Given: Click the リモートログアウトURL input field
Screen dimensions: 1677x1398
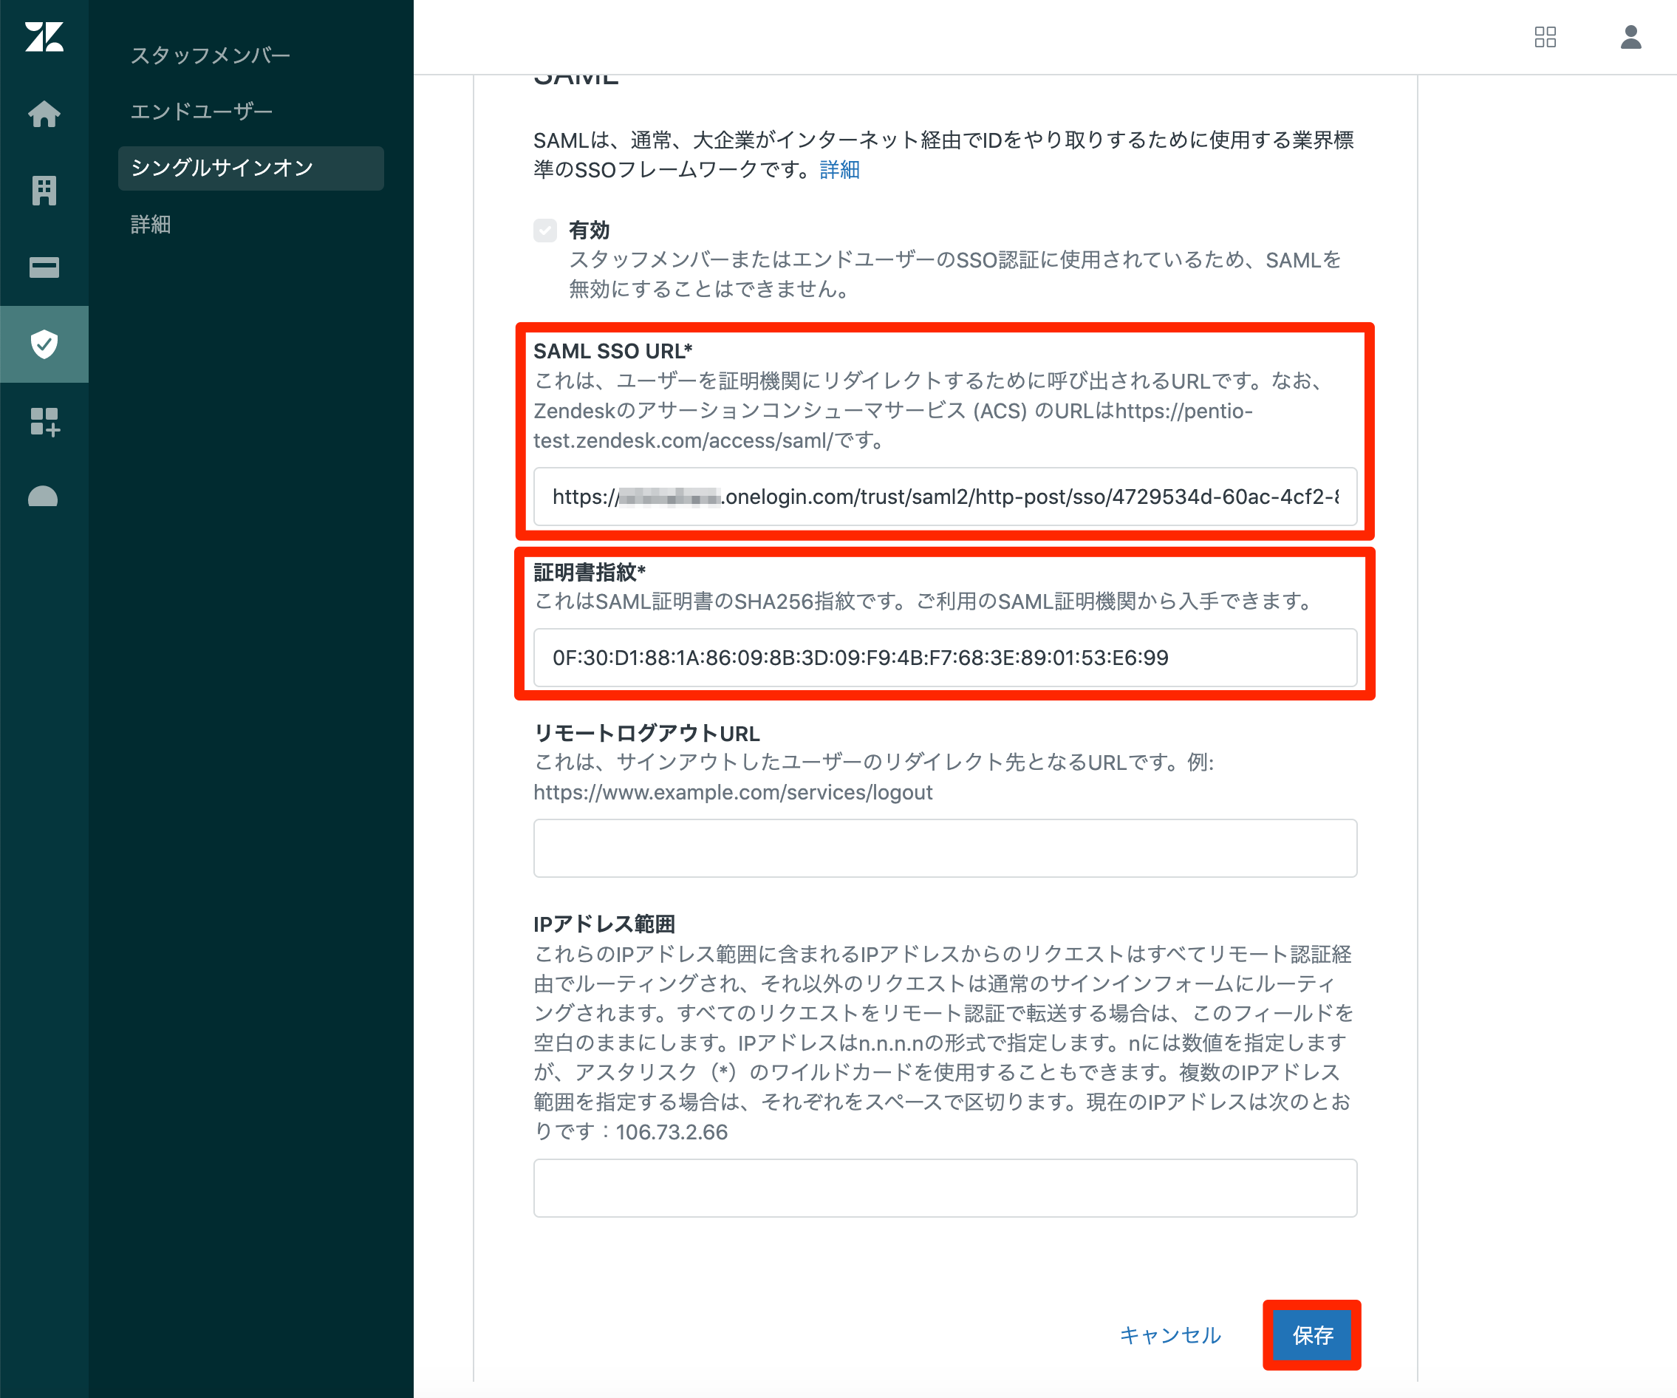Looking at the screenshot, I should click(945, 848).
